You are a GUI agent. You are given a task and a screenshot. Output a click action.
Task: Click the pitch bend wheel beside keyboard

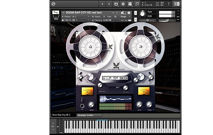58,127
